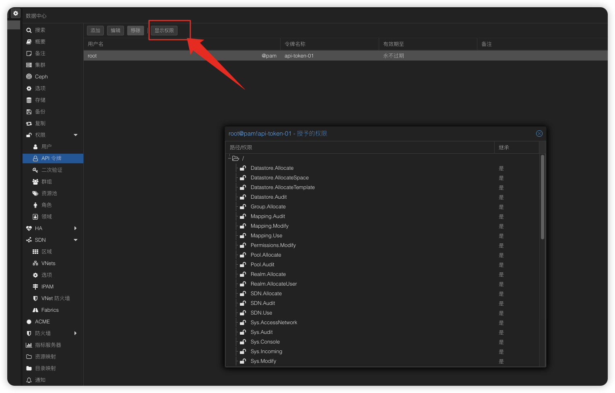Click the 添加 button
Viewport: 615px width, 393px height.
point(95,31)
